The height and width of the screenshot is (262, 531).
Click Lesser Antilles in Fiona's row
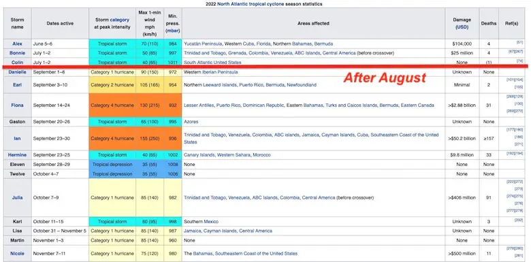pyautogui.click(x=199, y=105)
